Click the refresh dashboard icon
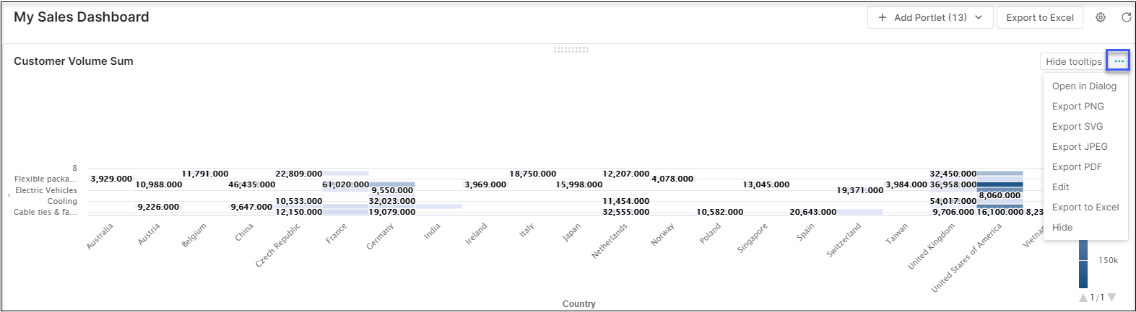The image size is (1136, 312). click(x=1125, y=17)
